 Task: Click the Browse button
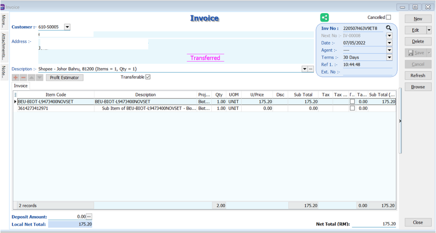pos(418,87)
